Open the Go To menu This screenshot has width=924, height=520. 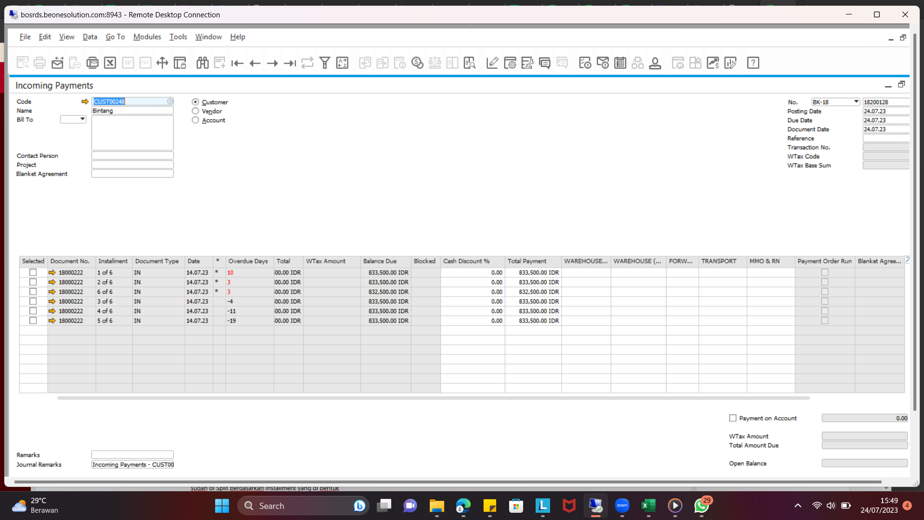(115, 37)
